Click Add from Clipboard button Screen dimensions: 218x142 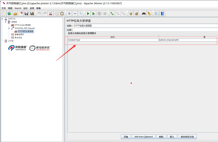pyautogui.click(x=144, y=137)
